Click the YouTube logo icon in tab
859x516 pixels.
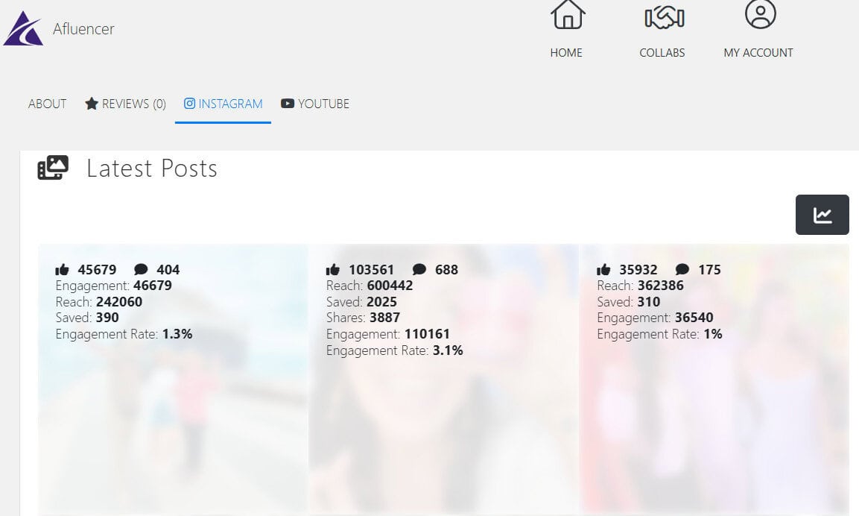point(288,104)
